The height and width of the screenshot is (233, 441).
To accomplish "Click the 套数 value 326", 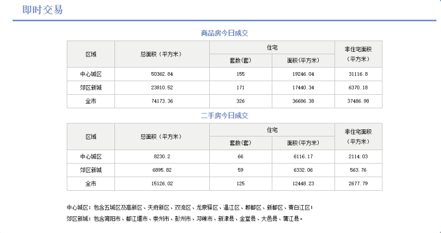I will point(241,101).
